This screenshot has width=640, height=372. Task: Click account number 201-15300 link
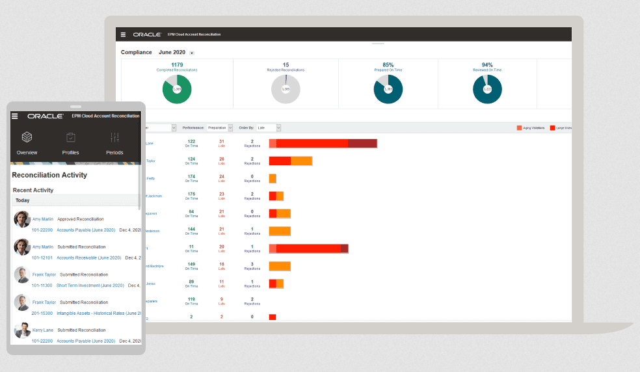[x=42, y=313]
